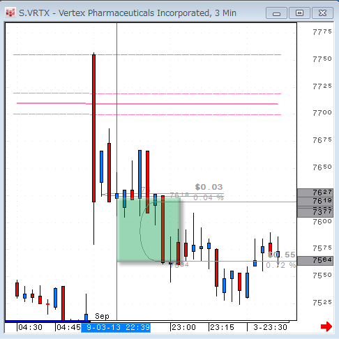The width and height of the screenshot is (339, 339).
Task: Click the 7650 price axis label
Action: coord(322,167)
